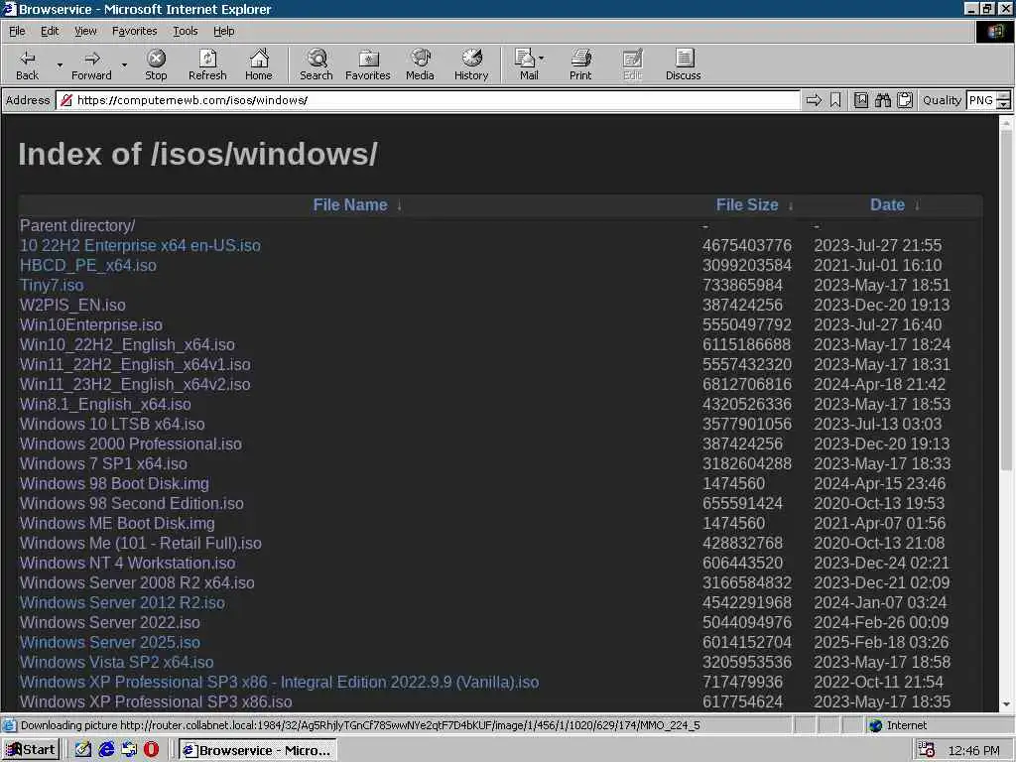Click the Go arrow next to address bar
1016x762 pixels.
pyautogui.click(x=814, y=100)
